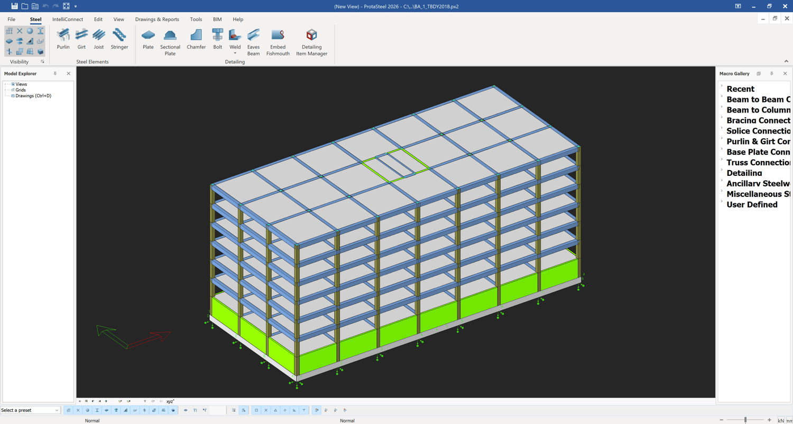The height and width of the screenshot is (424, 793).
Task: Toggle solid cube visibility icon in ribbon
Action: 40,51
